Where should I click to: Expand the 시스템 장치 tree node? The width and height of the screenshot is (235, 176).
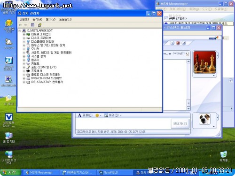click(x=24, y=56)
